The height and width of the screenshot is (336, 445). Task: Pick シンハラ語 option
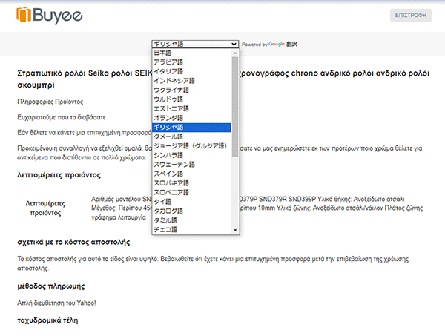(191, 155)
